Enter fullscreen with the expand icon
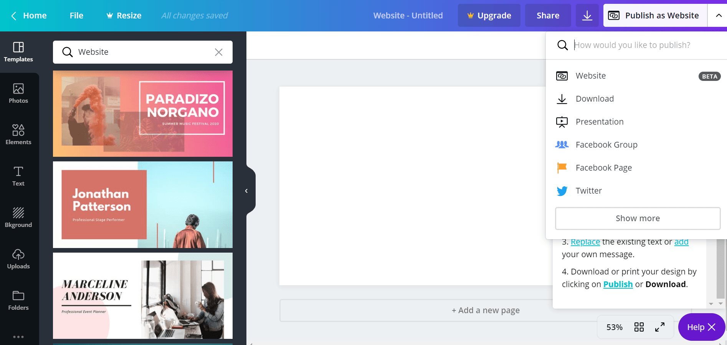 660,327
